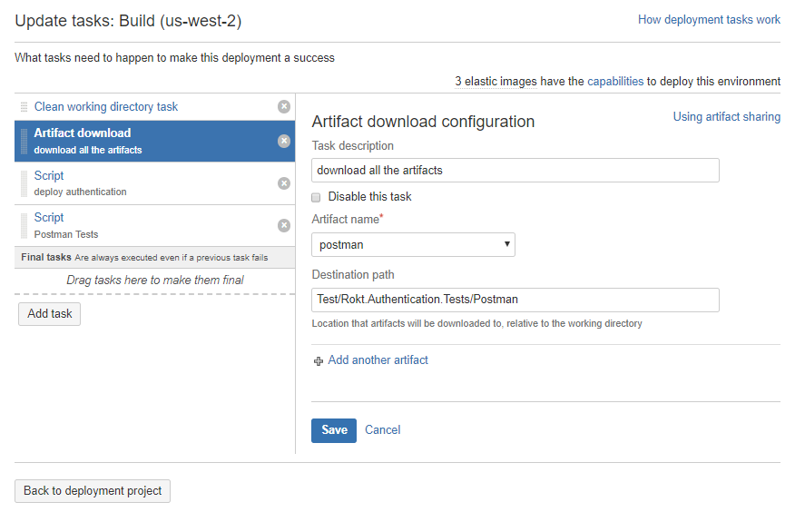This screenshot has width=795, height=512.
Task: Select the Clean working directory task
Action: pos(106,106)
